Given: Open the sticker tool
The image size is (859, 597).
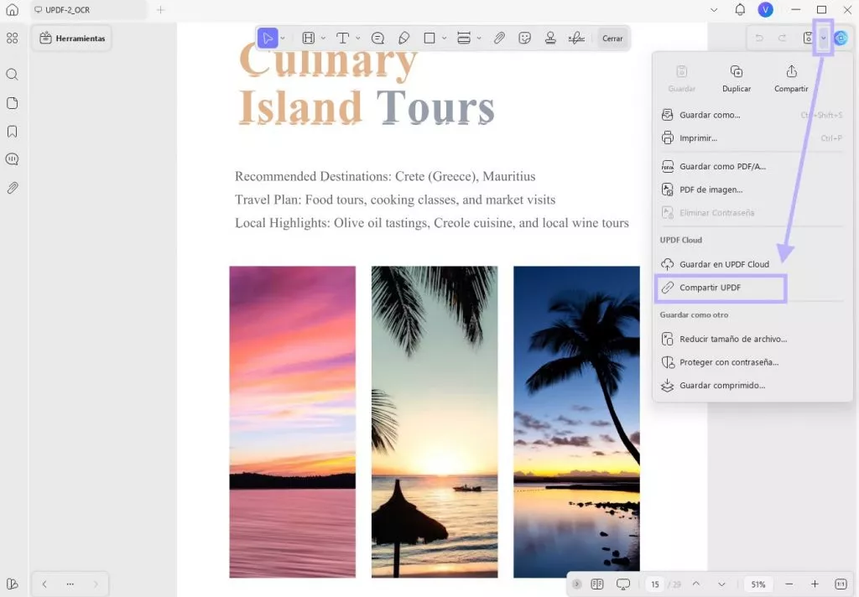Looking at the screenshot, I should tap(525, 39).
